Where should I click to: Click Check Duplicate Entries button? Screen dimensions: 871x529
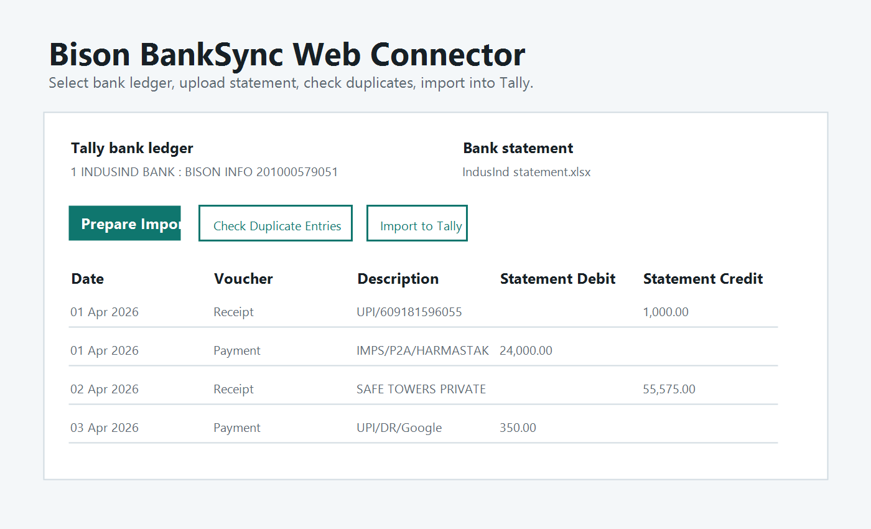(x=276, y=223)
